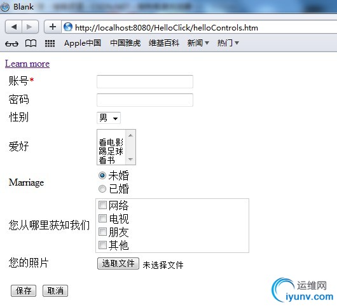Click the hobbies list scroll down arrow
The width and height of the screenshot is (337, 307).
pyautogui.click(x=130, y=160)
